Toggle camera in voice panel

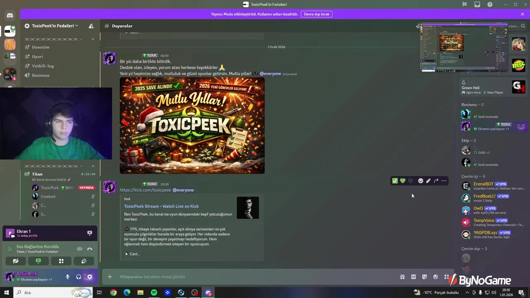pos(16,261)
